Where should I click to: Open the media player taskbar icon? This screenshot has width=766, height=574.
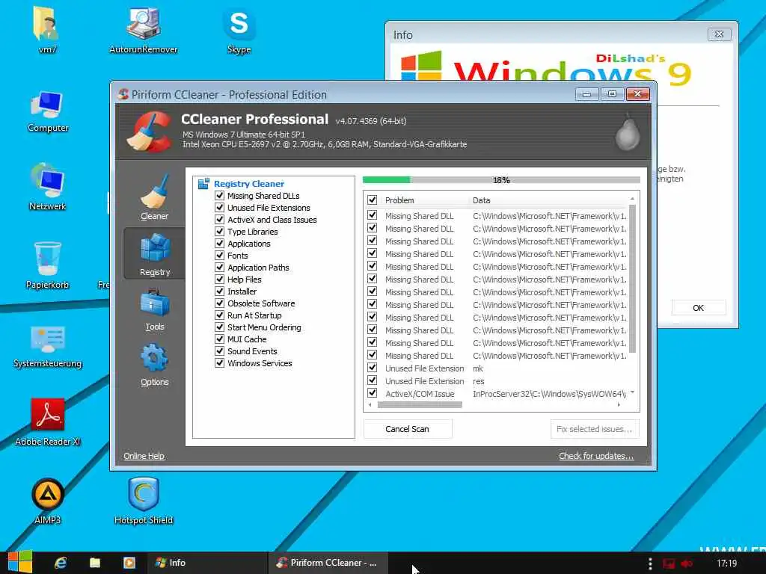coord(129,563)
